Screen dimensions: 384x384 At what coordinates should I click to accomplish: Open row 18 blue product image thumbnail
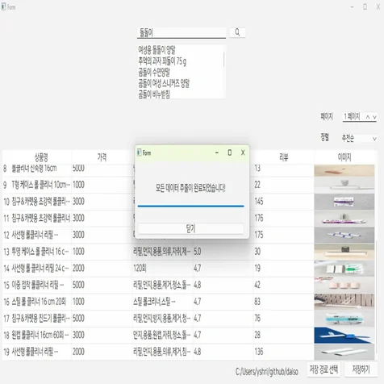click(x=344, y=335)
